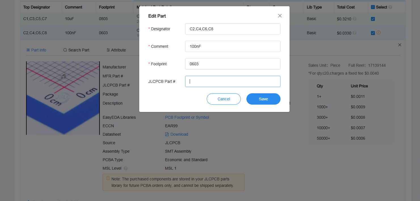
Task: Click the 1000+ quantity tier
Action: click(x=322, y=107)
